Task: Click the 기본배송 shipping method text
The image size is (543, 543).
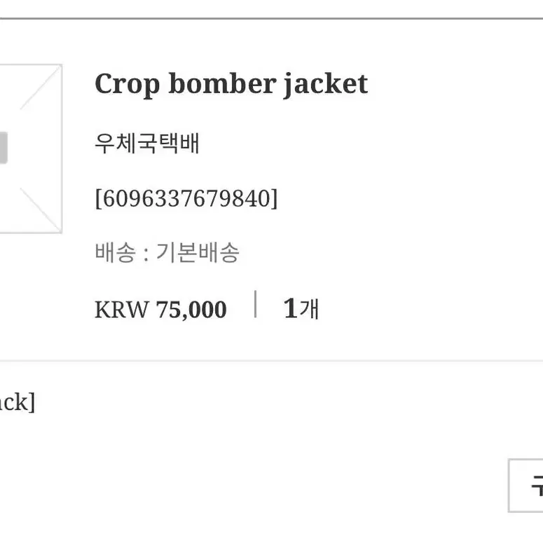Action: [x=198, y=252]
